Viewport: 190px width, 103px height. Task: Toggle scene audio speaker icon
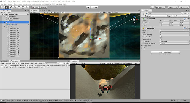click(55, 12)
